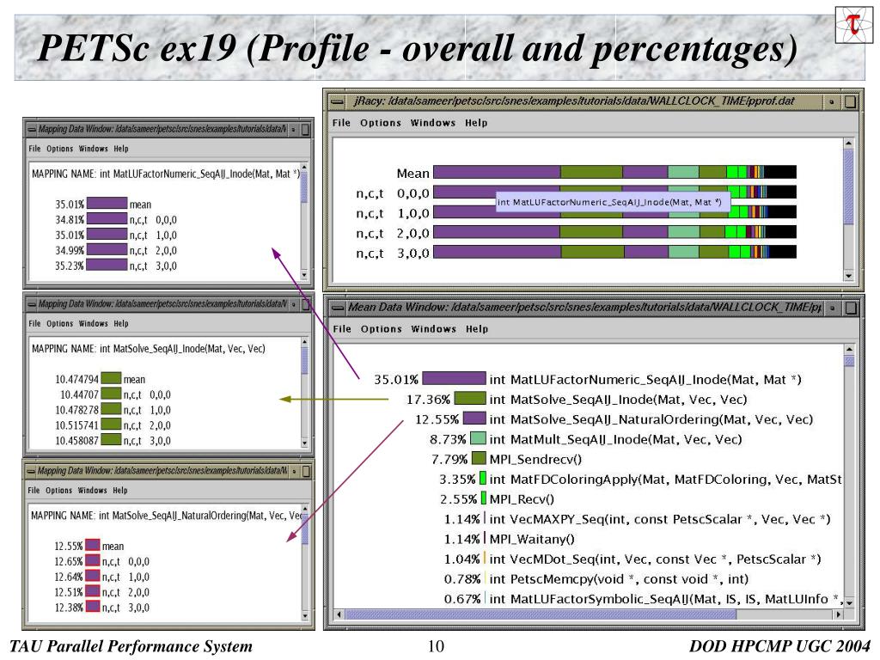Select int VecMDot_Seq entry in Mean Data
The image size is (880, 660).
coord(655,559)
